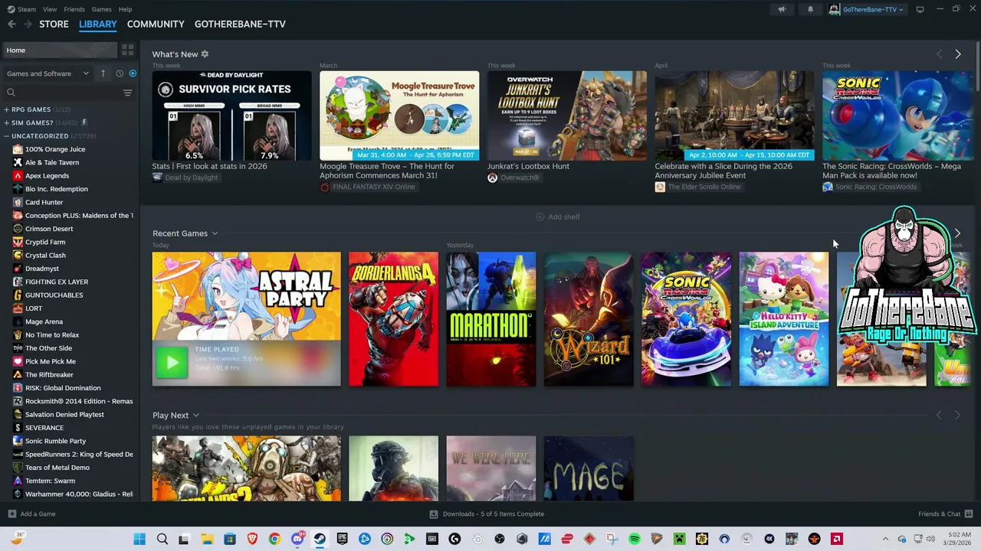Select Crimson Desert in game list
Viewport: 981px width, 551px height.
[49, 229]
